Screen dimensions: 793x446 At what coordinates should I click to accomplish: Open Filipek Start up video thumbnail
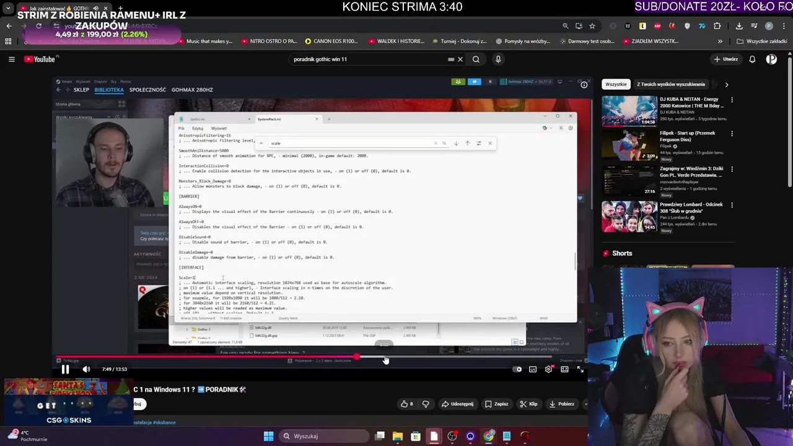629,146
